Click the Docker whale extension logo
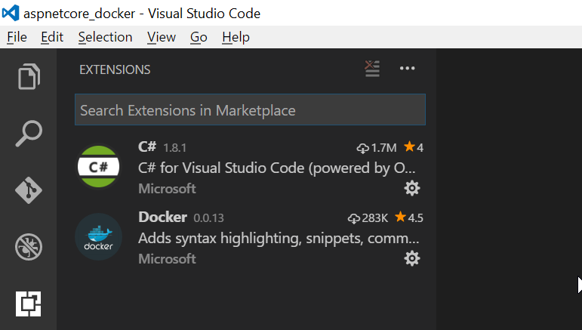This screenshot has width=582, height=330. click(x=98, y=237)
